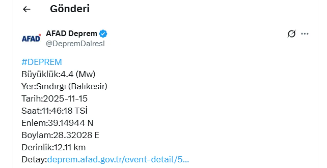
Task: Click the Büyüklük label
Action: [x=40, y=74]
